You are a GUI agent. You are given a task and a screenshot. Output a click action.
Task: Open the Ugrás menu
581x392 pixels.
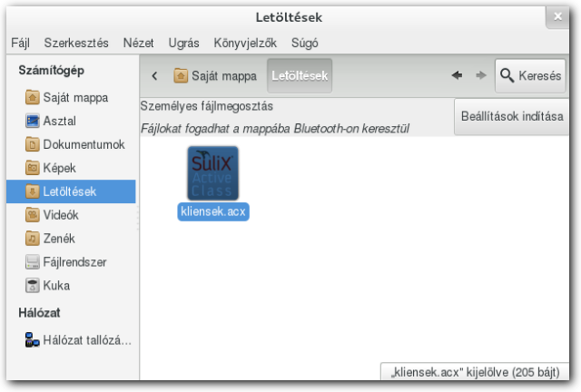tap(183, 43)
